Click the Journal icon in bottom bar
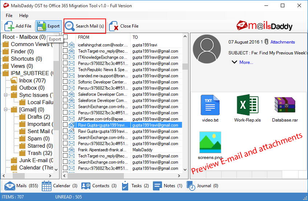 191,186
